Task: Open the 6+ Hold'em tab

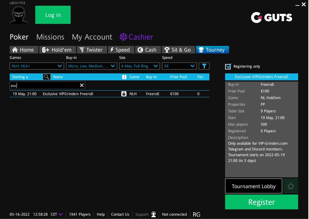Action: pyautogui.click(x=58, y=50)
